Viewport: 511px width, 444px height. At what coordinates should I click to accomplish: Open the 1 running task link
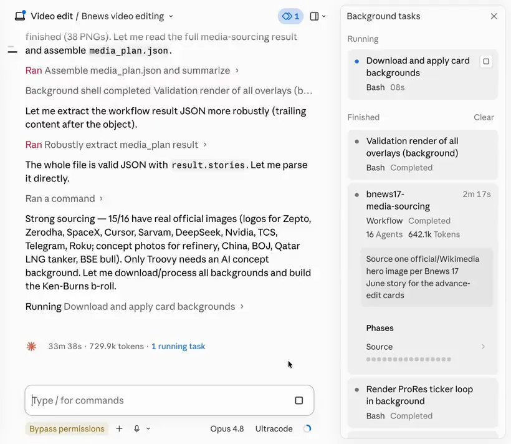click(178, 346)
